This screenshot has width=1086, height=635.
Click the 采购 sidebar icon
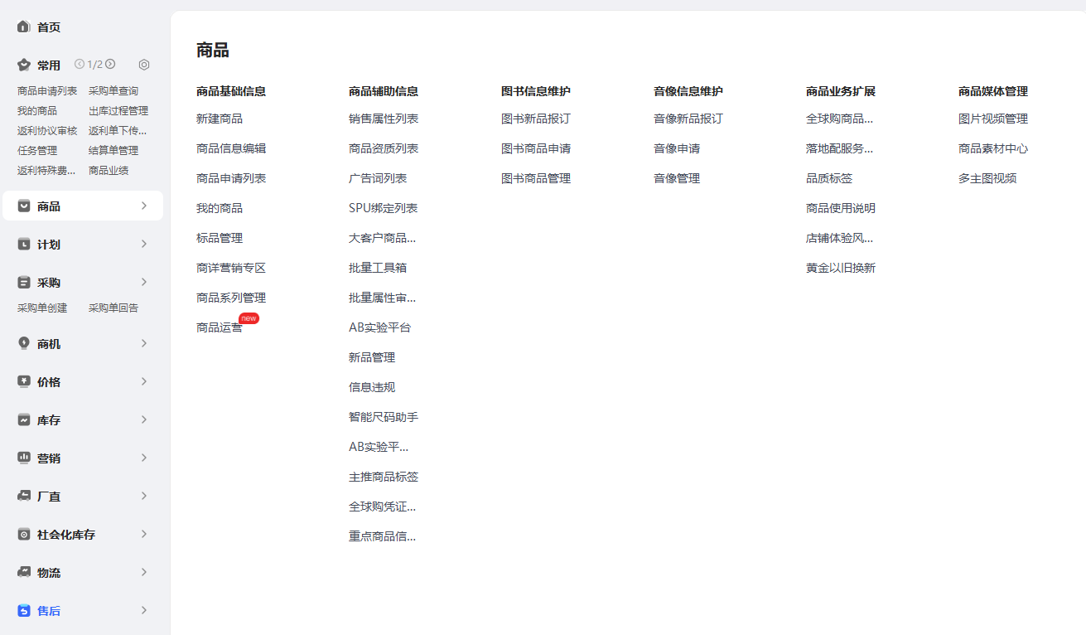(24, 283)
